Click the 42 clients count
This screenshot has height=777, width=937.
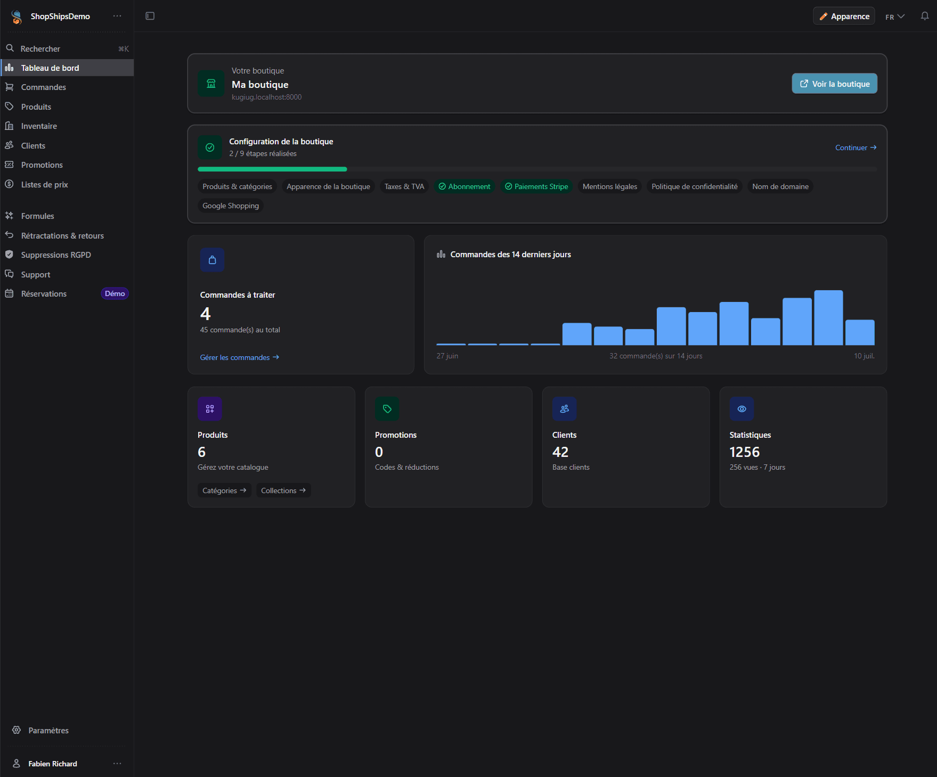[x=560, y=452]
